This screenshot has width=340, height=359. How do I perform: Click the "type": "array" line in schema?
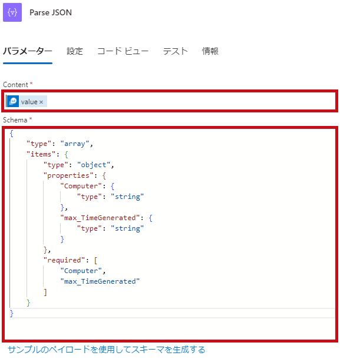point(60,144)
